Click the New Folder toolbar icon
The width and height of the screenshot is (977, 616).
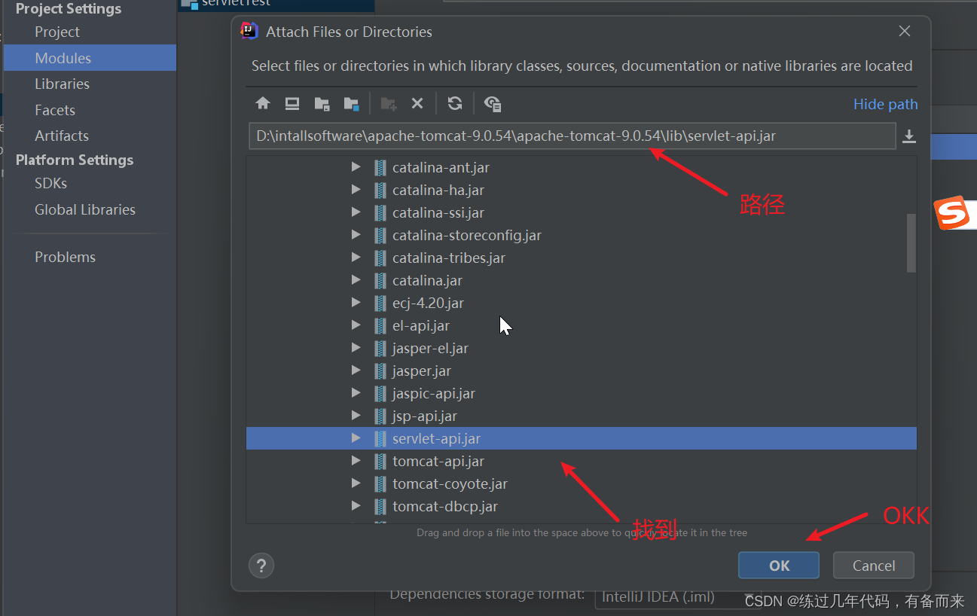(389, 104)
